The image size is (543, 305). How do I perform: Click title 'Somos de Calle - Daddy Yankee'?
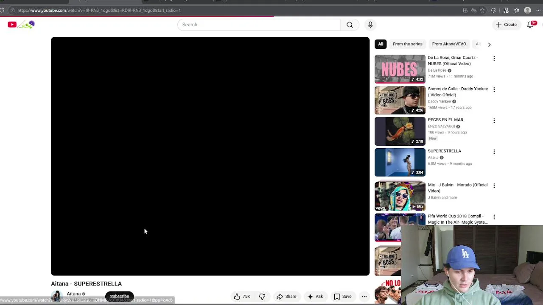click(x=458, y=92)
